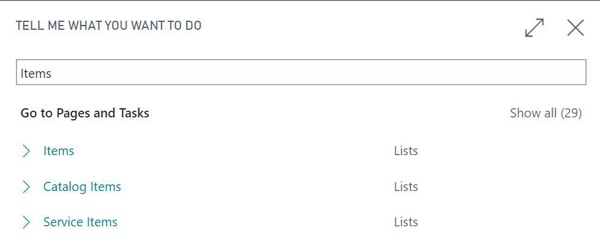Image resolution: width=600 pixels, height=247 pixels.
Task: Click the Lists label for Service Items
Action: [405, 222]
